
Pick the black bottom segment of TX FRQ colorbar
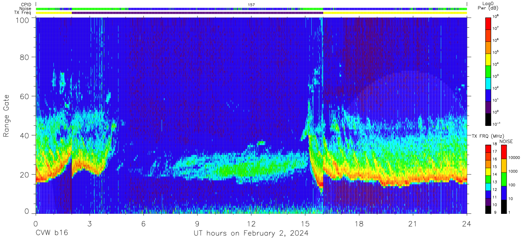pyautogui.click(x=489, y=210)
